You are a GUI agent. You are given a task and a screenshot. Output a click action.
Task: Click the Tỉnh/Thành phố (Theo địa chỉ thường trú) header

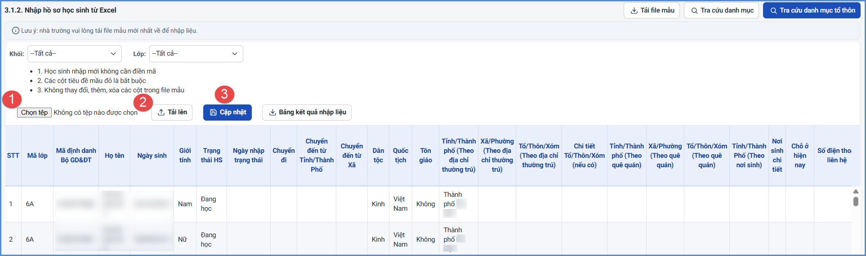[459, 156]
